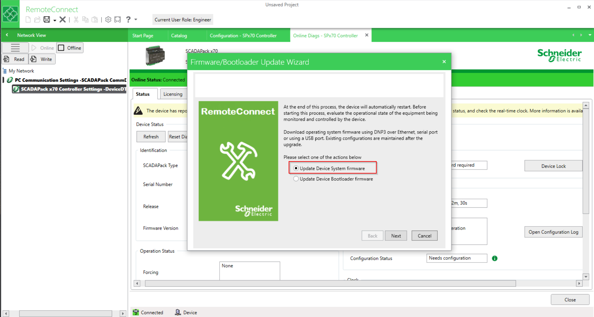Switch to the Start Page tab
594x317 pixels.
click(143, 36)
